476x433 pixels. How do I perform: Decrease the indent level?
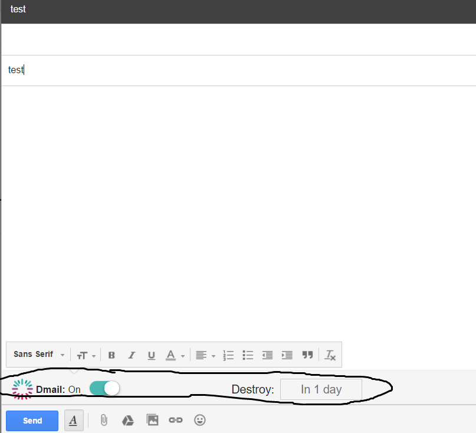click(267, 355)
